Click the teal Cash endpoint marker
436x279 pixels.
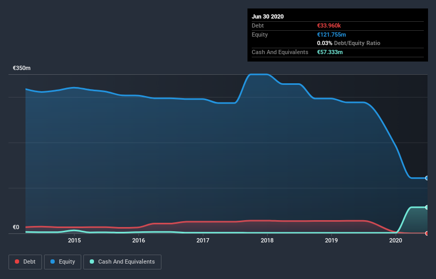coord(427,207)
